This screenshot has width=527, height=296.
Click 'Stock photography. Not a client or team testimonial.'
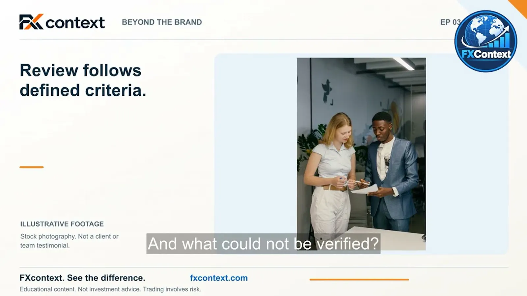[69, 241]
